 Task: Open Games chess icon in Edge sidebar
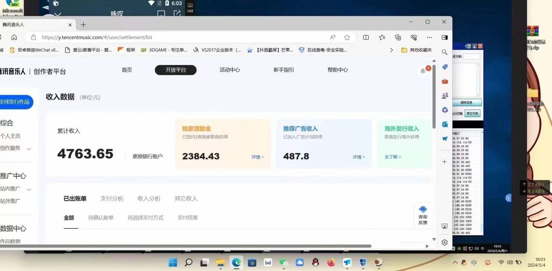445,96
